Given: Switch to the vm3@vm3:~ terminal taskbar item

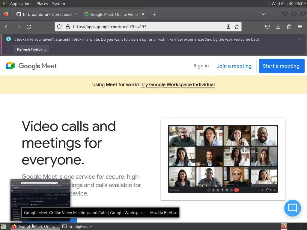Looking at the screenshot, I should [x=77, y=226].
